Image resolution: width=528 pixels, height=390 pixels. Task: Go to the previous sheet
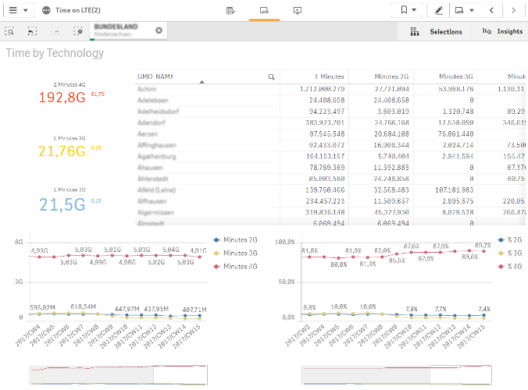pyautogui.click(x=491, y=10)
